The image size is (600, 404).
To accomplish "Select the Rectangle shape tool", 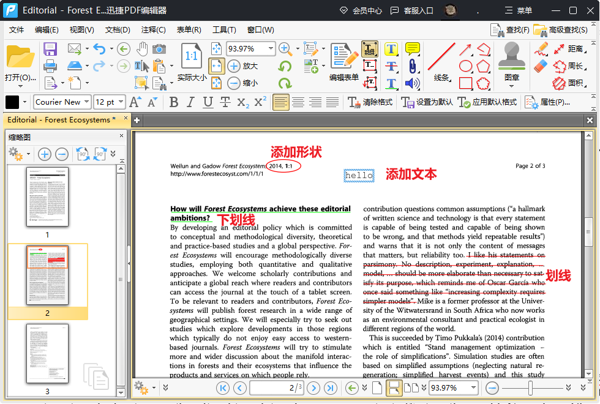I will [465, 83].
